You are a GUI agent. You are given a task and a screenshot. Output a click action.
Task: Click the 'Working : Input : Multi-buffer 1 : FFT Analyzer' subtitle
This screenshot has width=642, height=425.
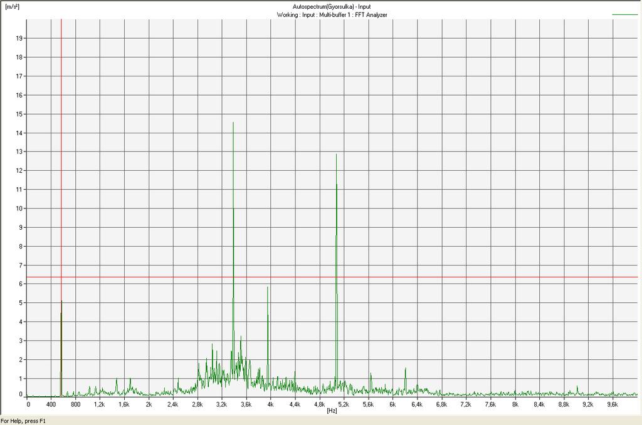pos(332,15)
